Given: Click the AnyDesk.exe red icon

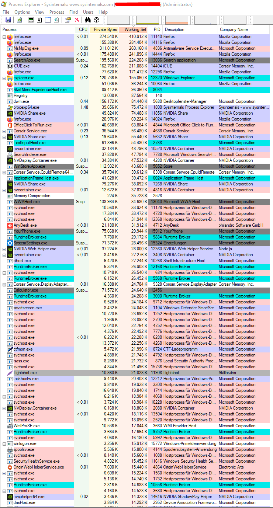Looking at the screenshot, I should [10, 225].
